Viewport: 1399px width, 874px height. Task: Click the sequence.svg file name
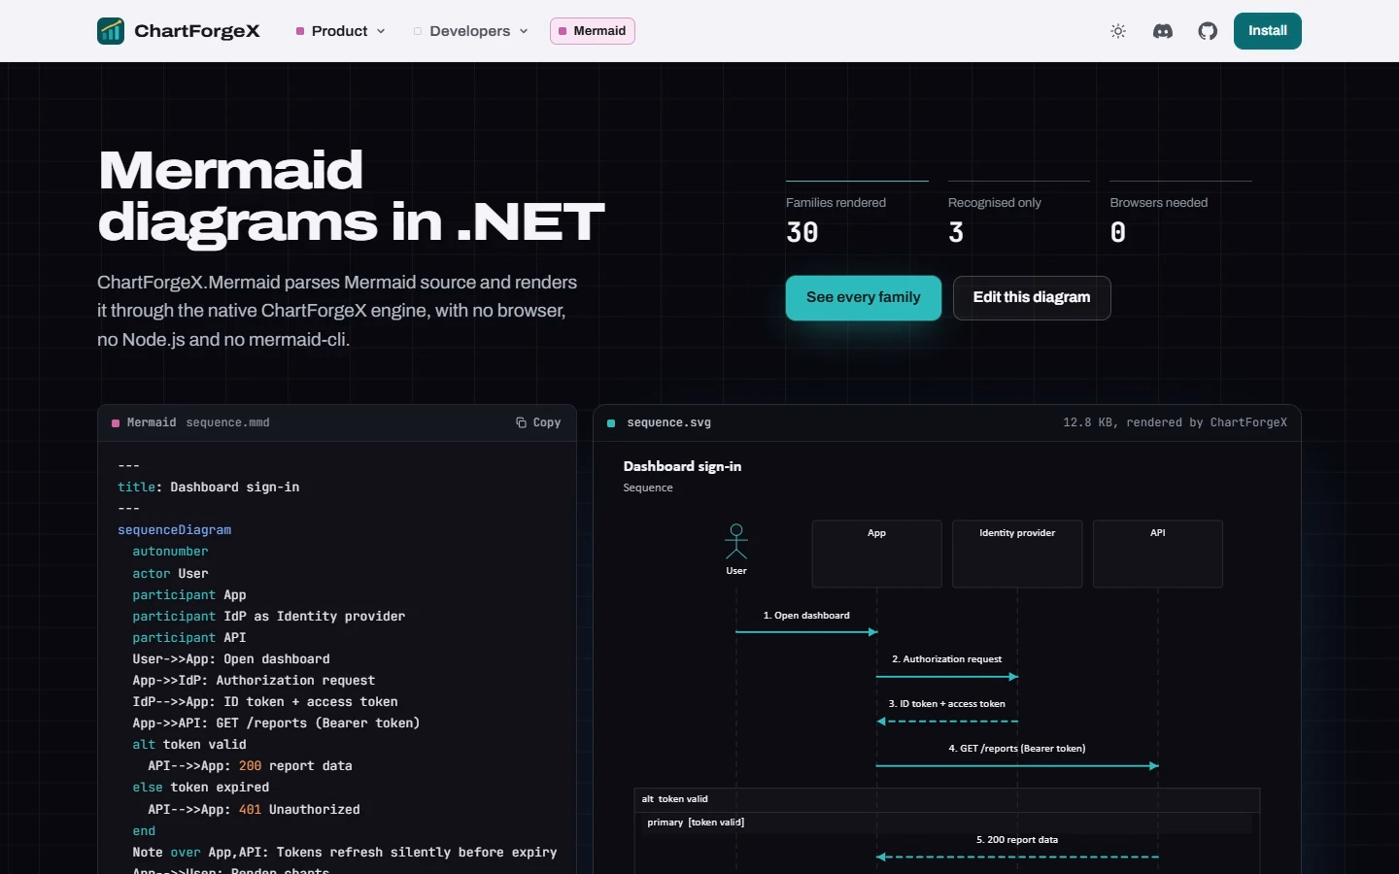point(669,422)
